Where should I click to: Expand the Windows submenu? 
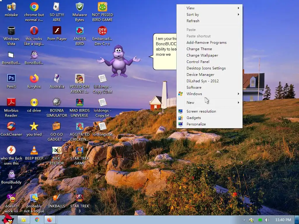coord(210,94)
